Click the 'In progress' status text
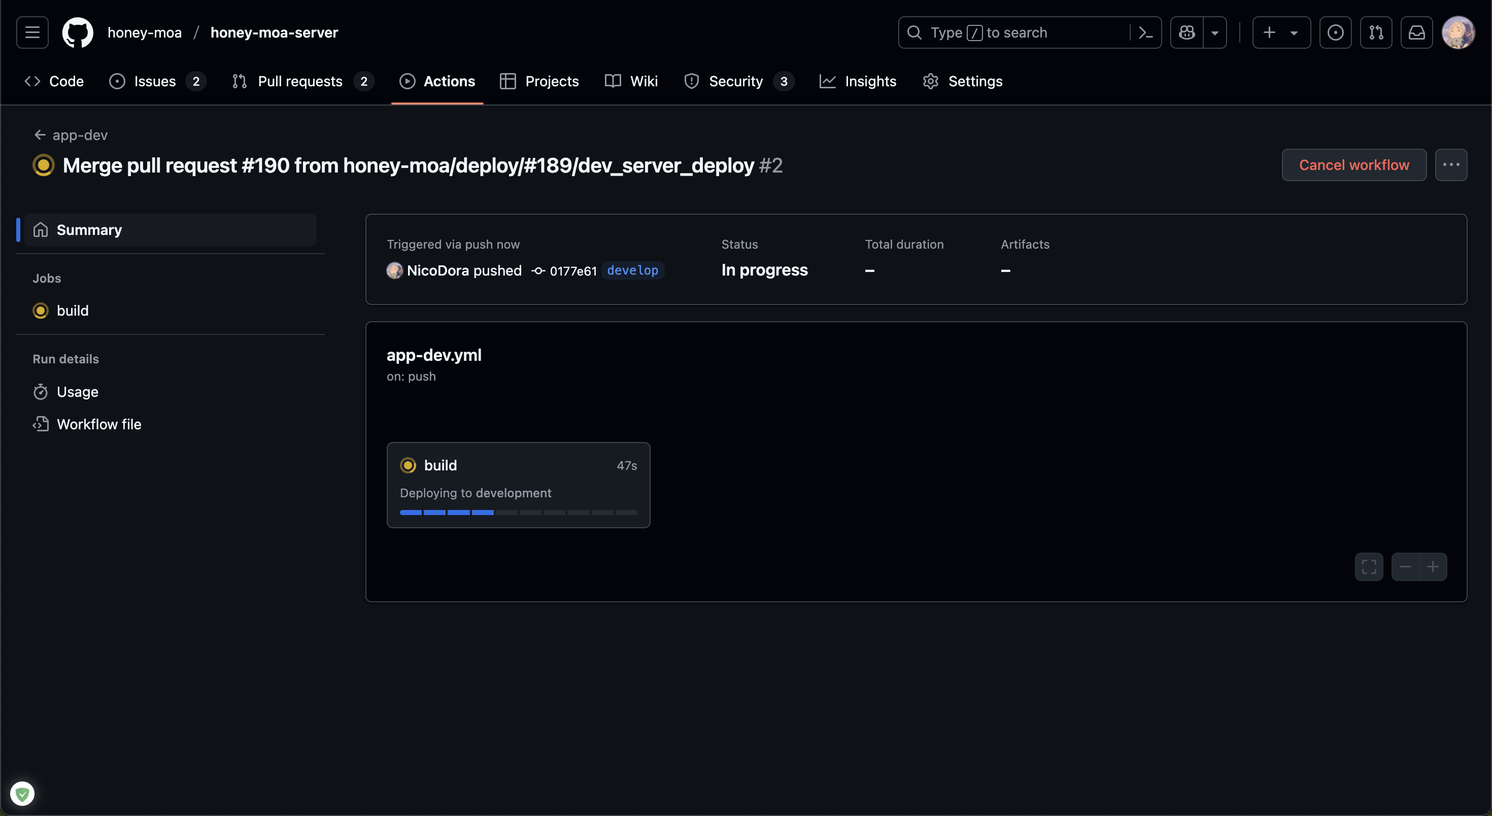The image size is (1492, 816). (765, 270)
